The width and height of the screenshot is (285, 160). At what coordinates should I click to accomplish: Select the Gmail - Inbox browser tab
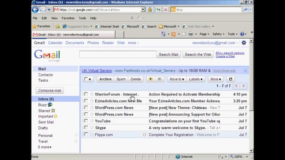click(73, 35)
